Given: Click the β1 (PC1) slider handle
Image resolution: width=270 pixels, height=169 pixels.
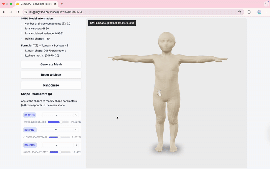Looking at the screenshot, I should tap(61, 122).
